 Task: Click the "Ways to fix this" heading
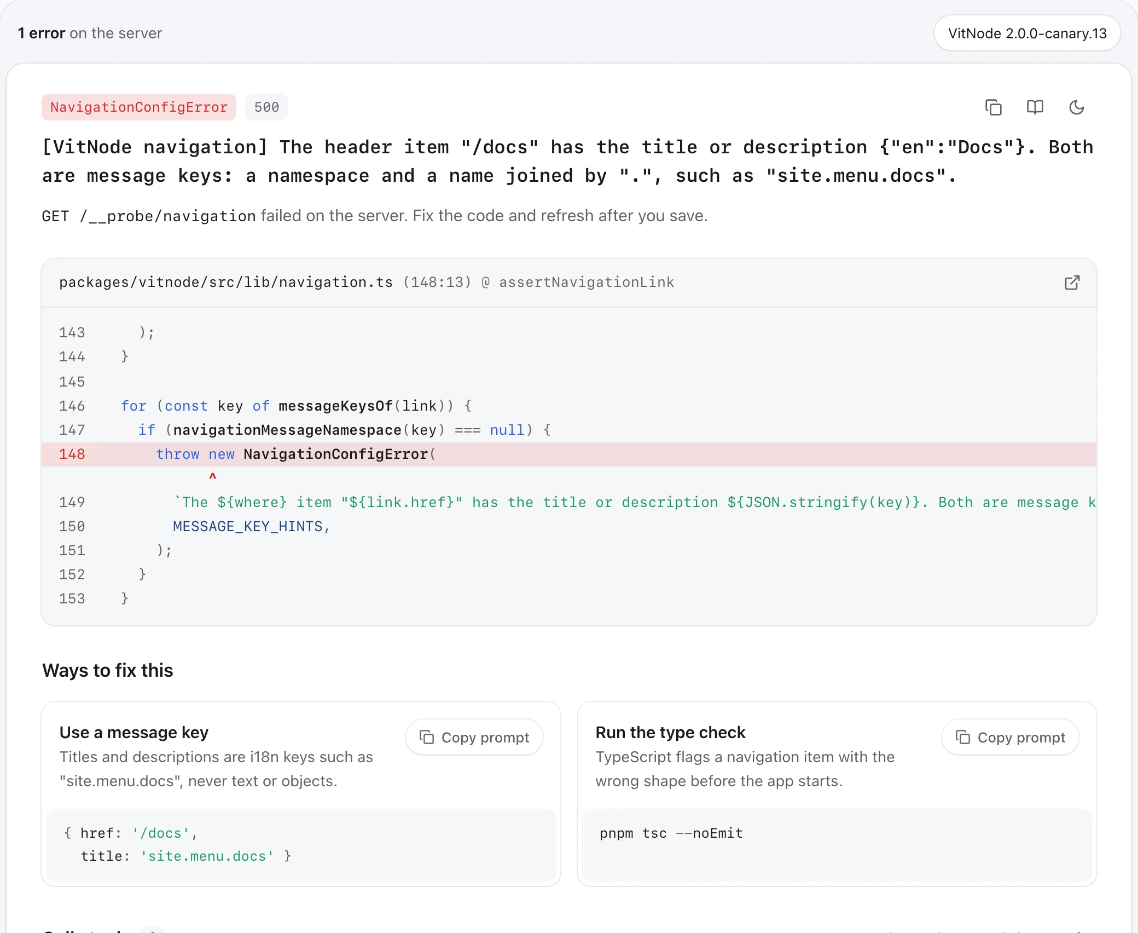pos(108,670)
